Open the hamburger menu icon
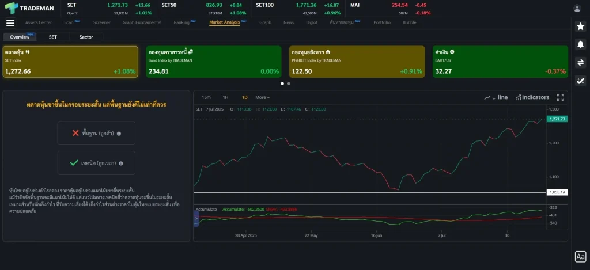 (10, 23)
